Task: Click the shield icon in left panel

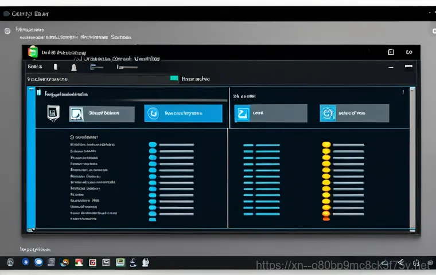Action: pyautogui.click(x=52, y=113)
